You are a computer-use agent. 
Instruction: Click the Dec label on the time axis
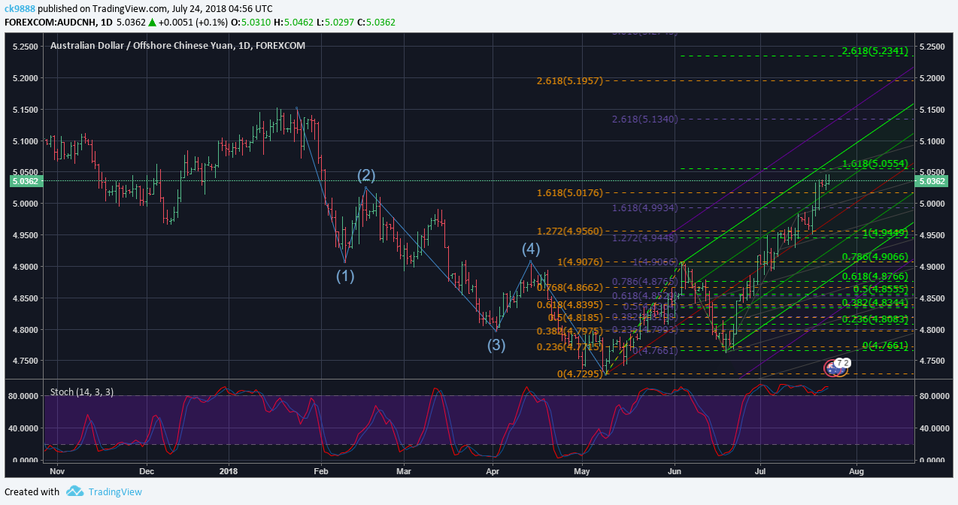coord(147,472)
